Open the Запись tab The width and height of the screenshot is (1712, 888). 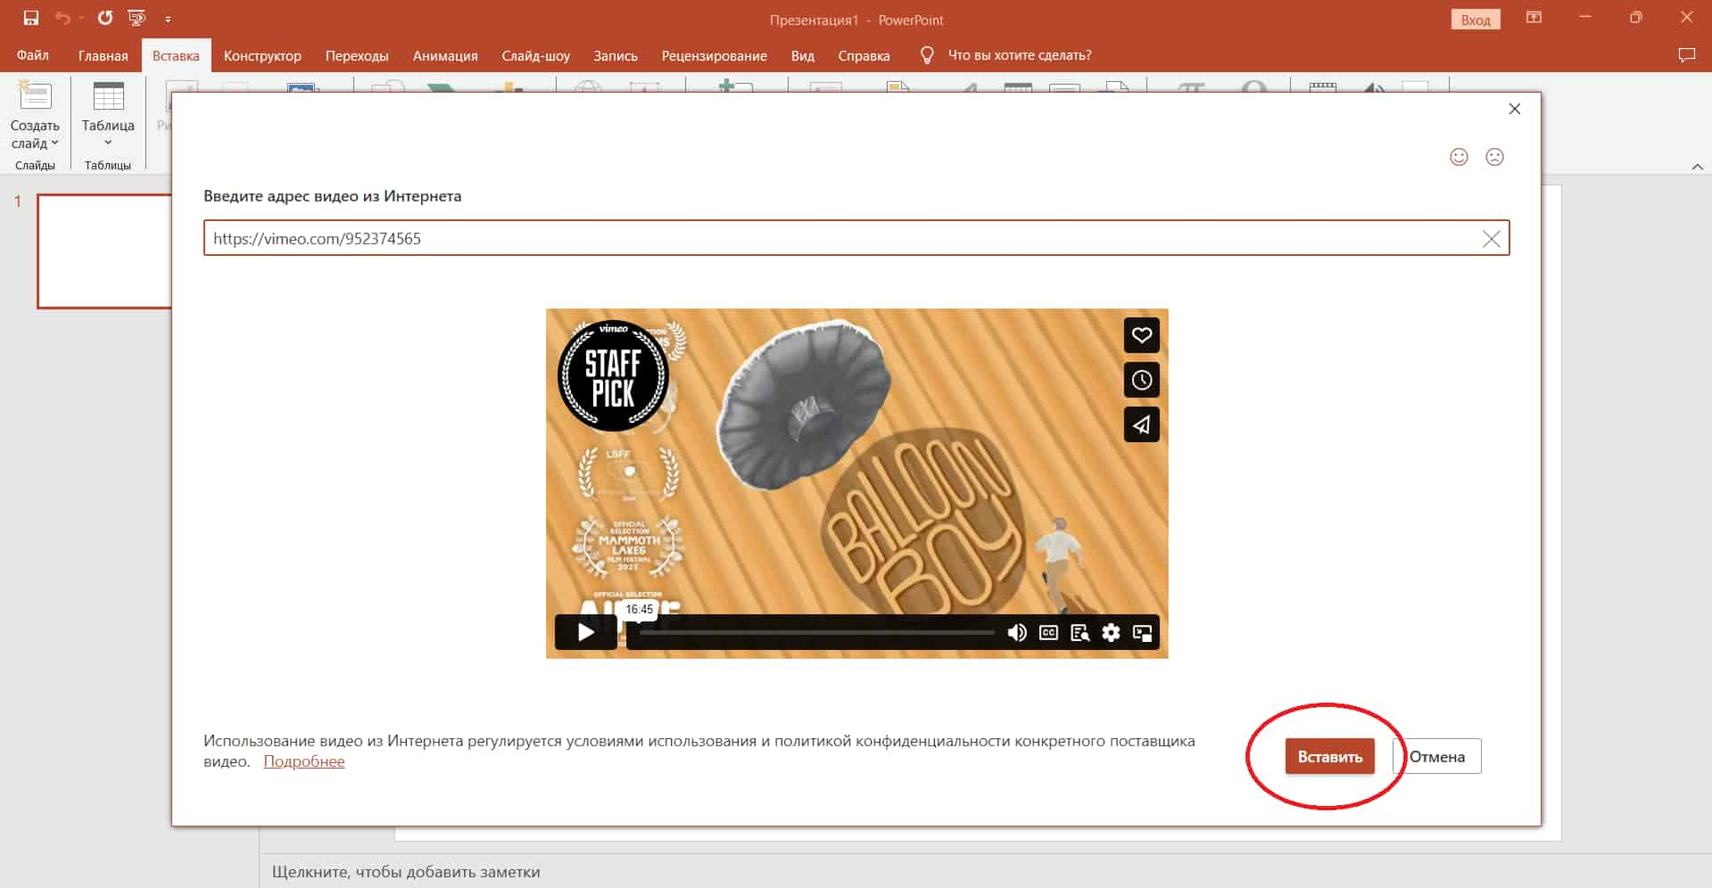(x=616, y=55)
